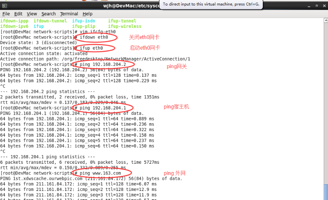The height and width of the screenshot is (200, 328).
Task: Maximize the terminal window
Action: point(317,6)
